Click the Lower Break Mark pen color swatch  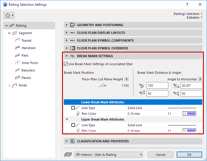189,114
